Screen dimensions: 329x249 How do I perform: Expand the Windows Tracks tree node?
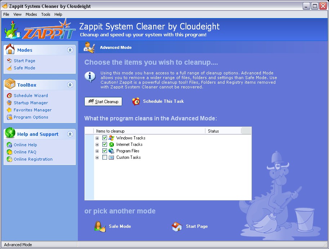coord(97,138)
